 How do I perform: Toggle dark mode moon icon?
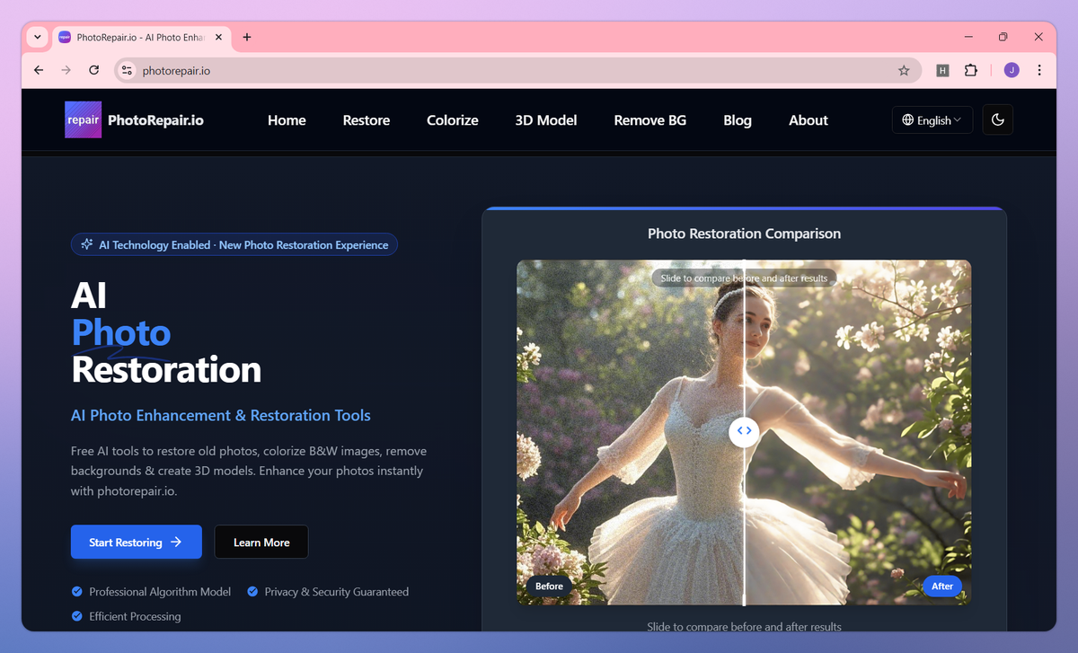[998, 119]
